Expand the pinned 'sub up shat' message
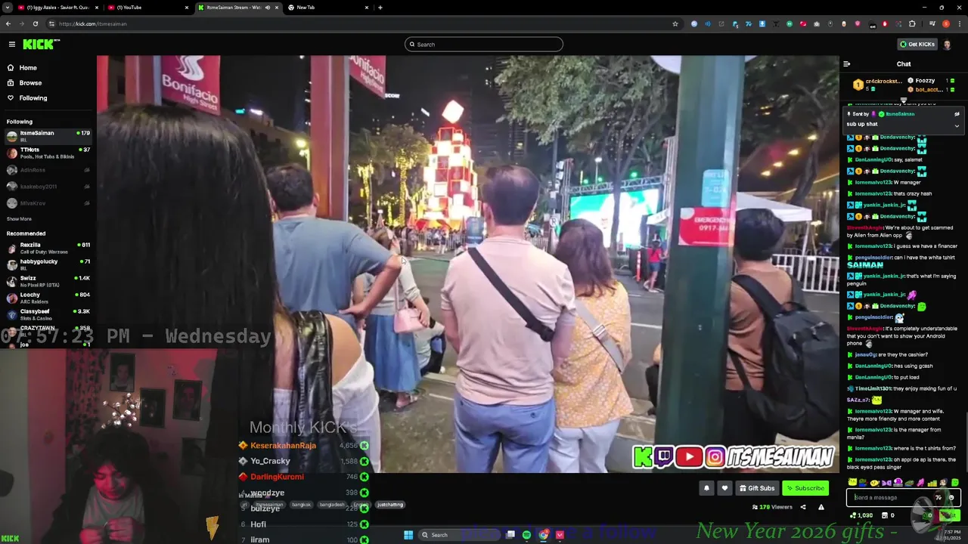 (x=957, y=125)
